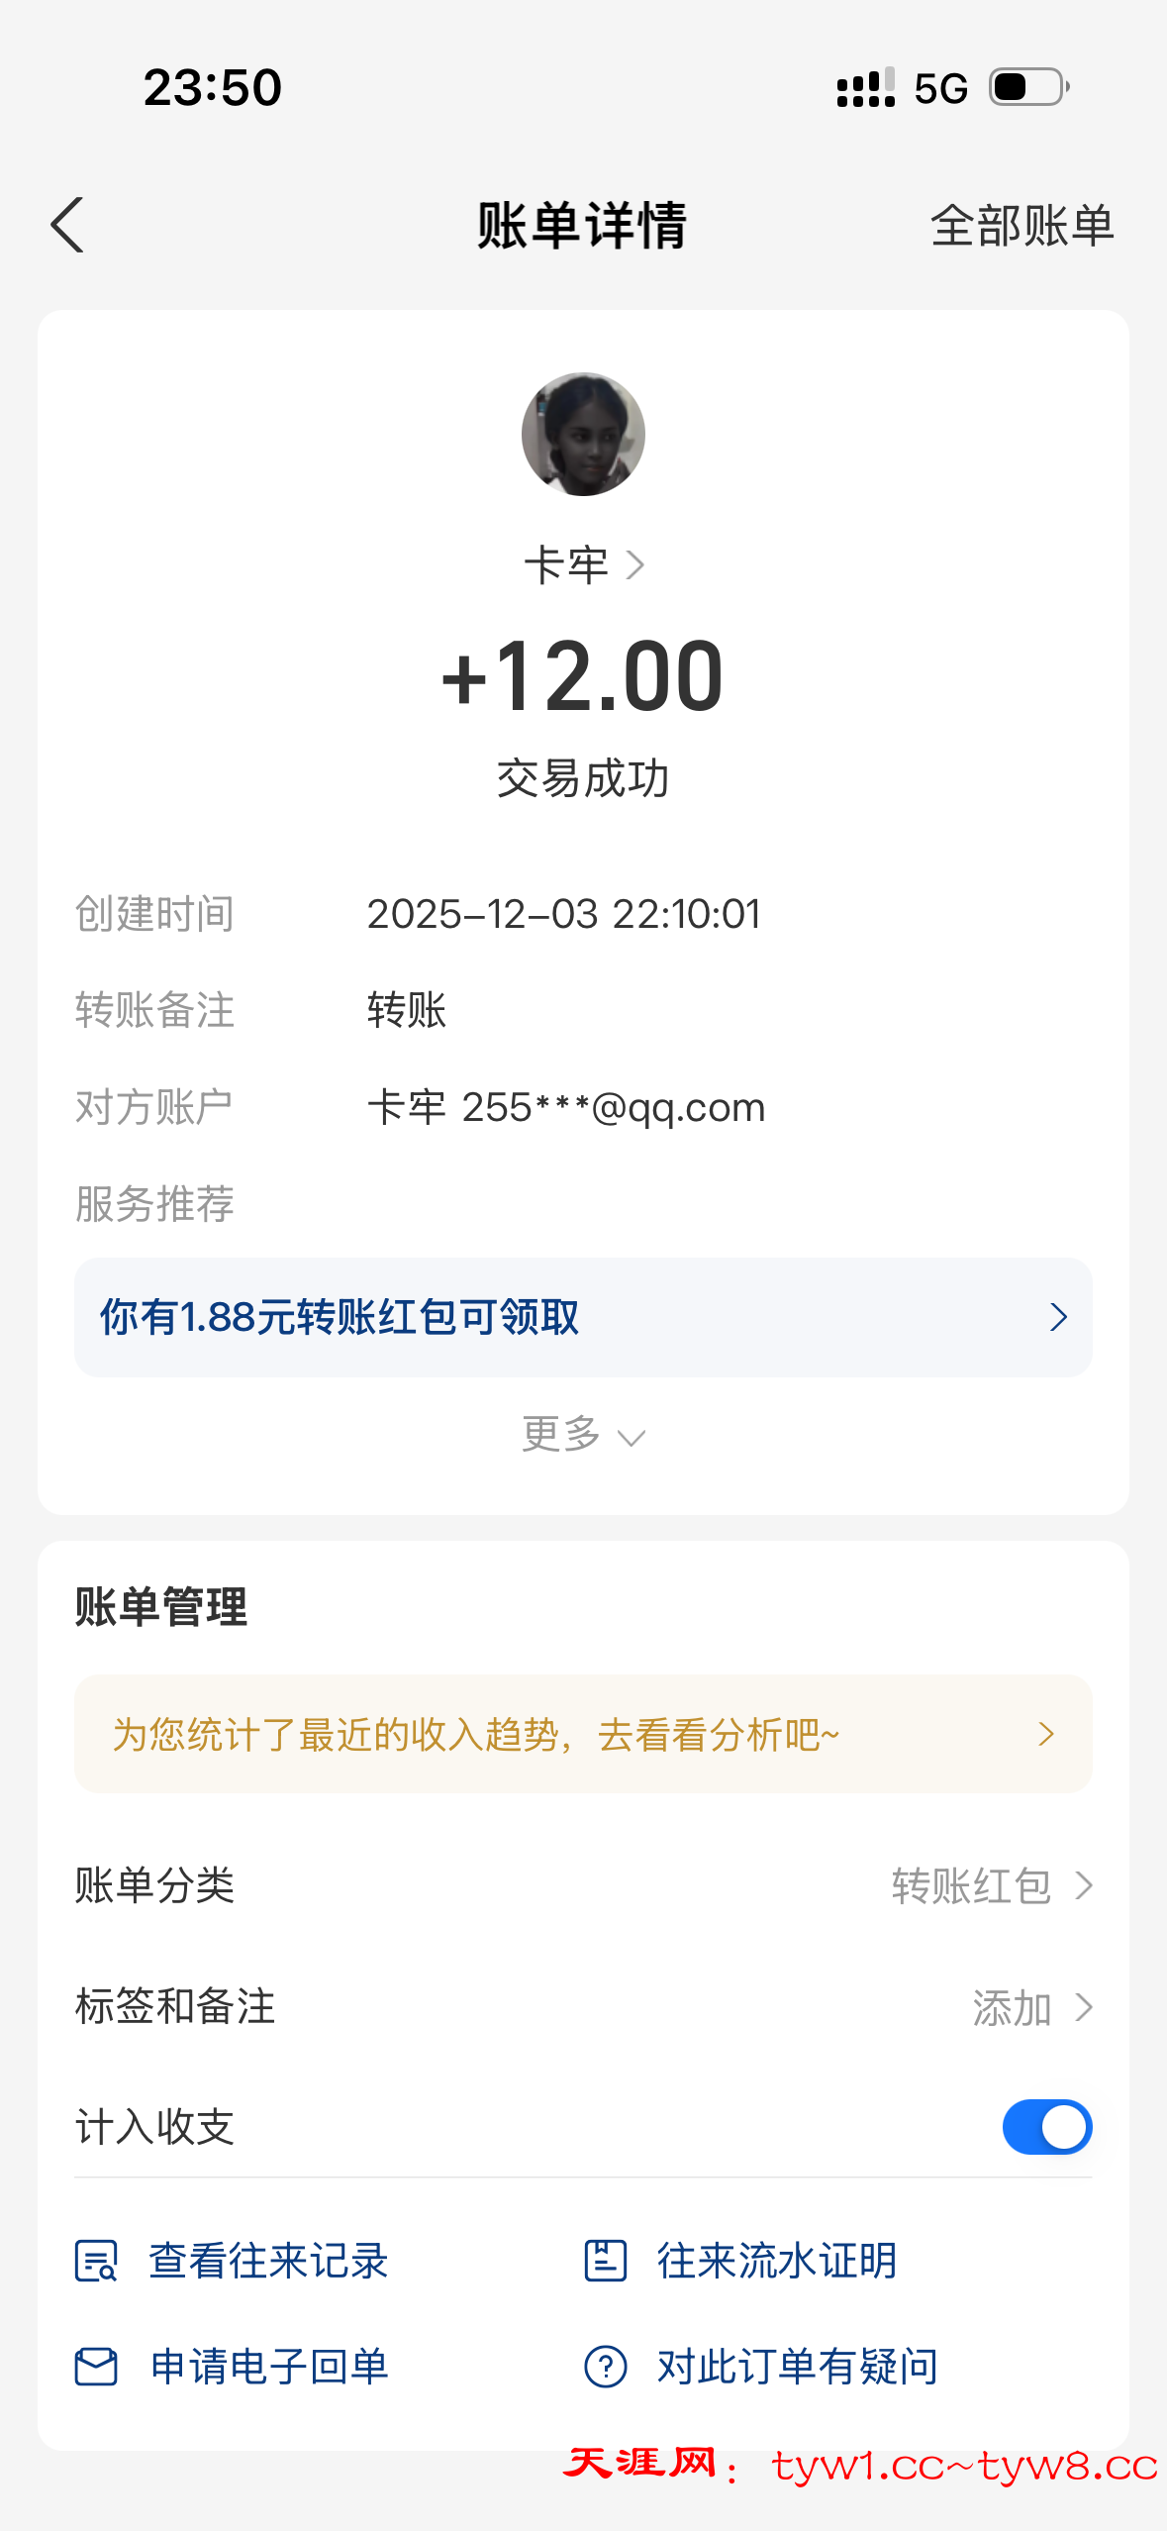Tap the 申请电子回单 envelope icon
The image size is (1167, 2531).
pyautogui.click(x=96, y=2367)
